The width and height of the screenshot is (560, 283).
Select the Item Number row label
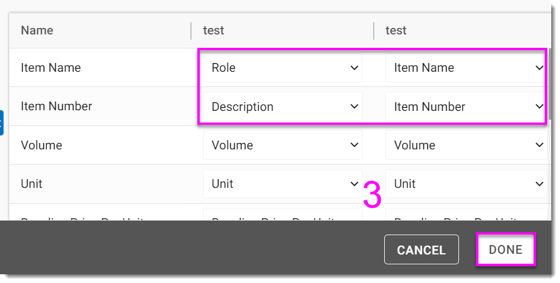click(x=57, y=106)
